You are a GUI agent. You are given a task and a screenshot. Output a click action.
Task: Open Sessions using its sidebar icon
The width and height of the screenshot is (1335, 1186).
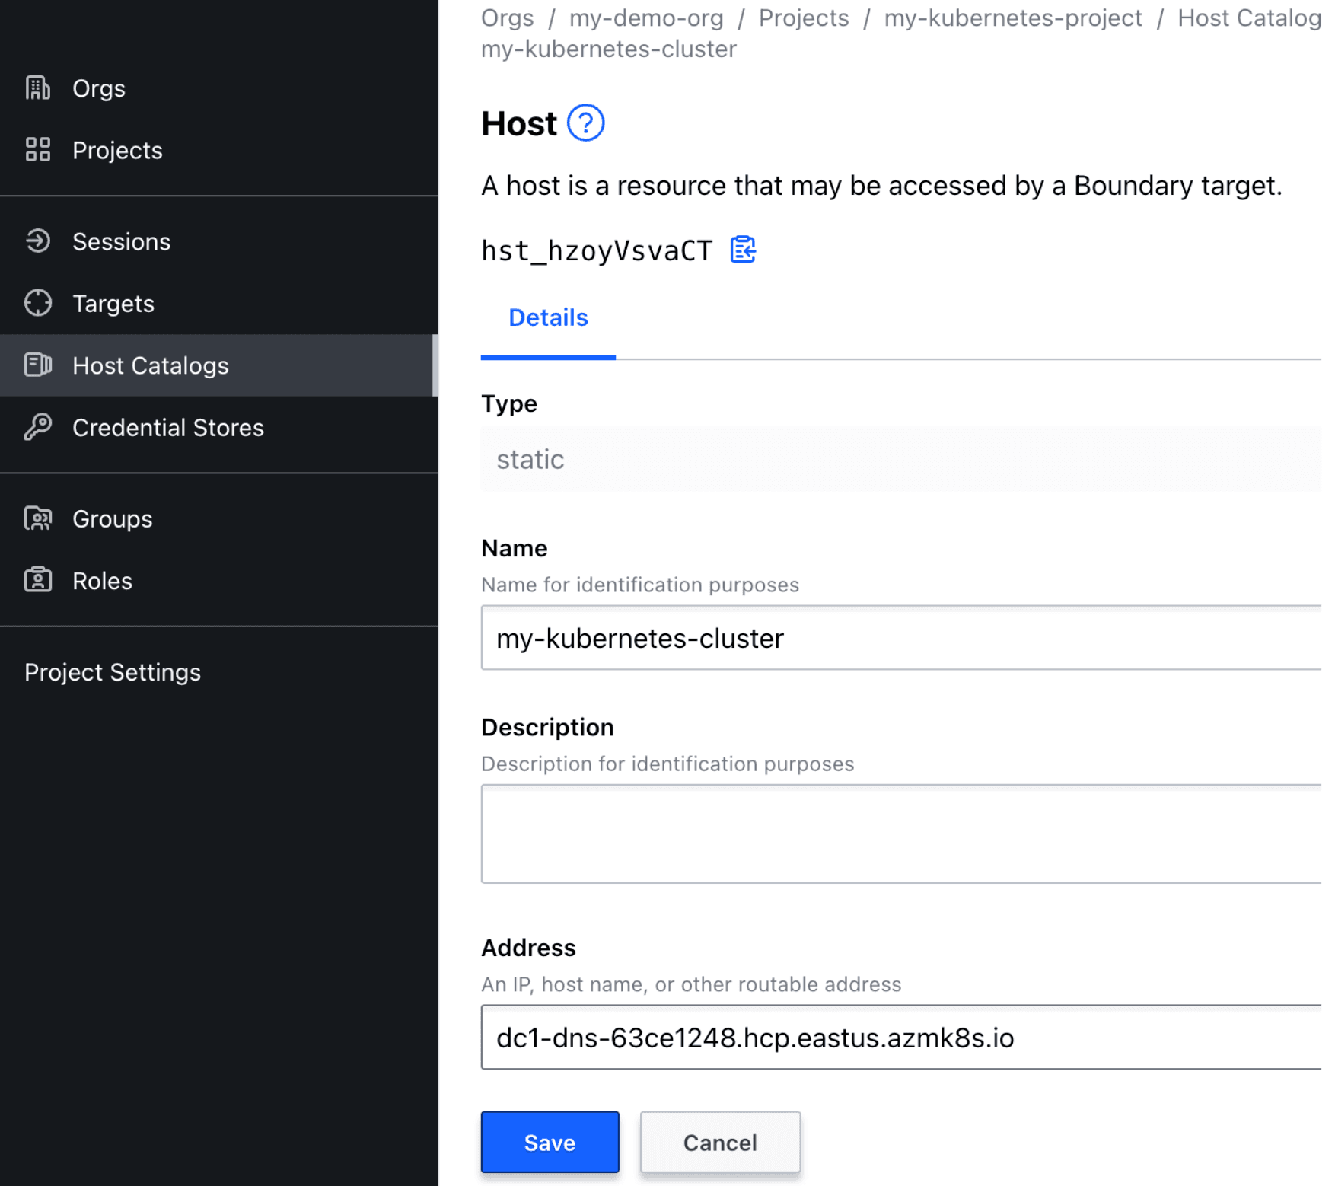click(37, 241)
